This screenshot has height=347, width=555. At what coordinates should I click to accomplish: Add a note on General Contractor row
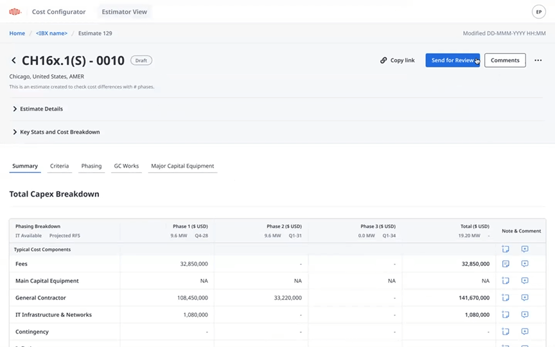(506, 298)
